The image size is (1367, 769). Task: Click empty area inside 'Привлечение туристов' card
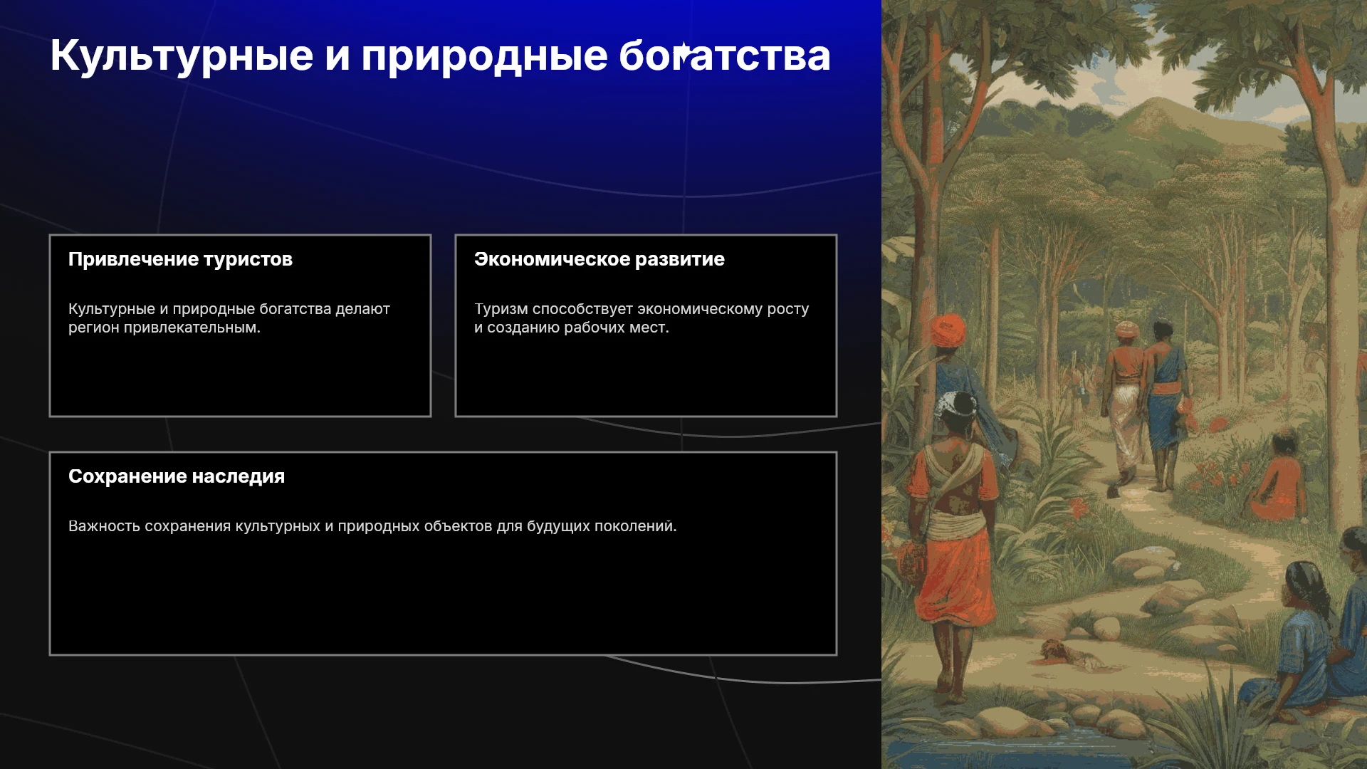click(x=240, y=376)
